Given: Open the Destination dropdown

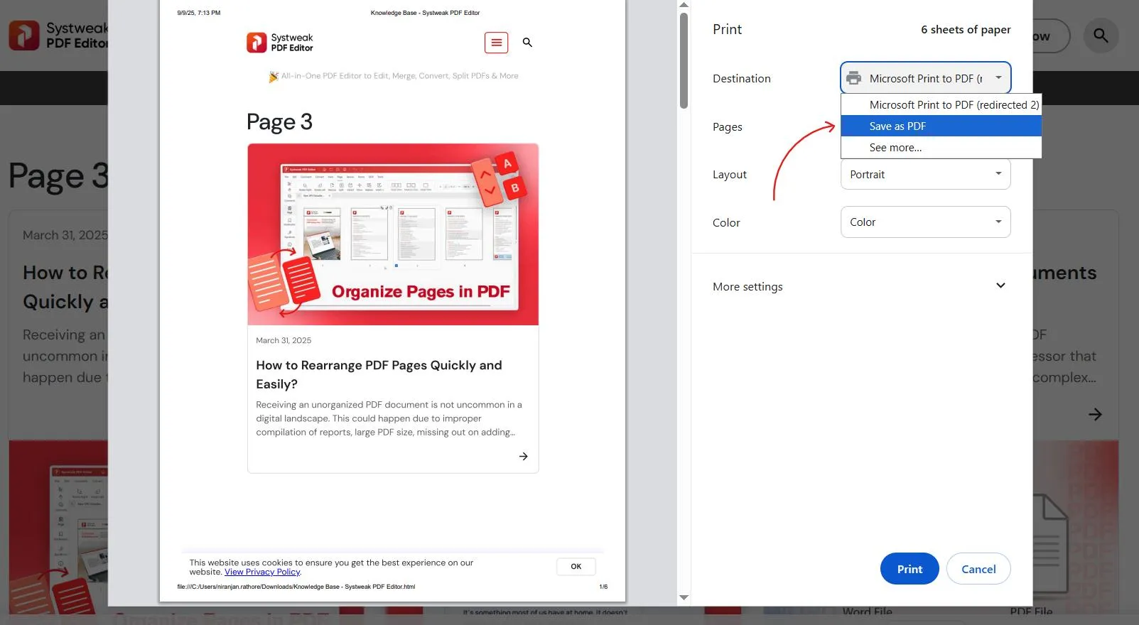Looking at the screenshot, I should click(925, 78).
